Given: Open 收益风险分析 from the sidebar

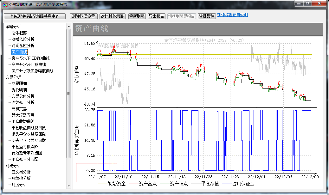Looking at the screenshot, I should pyautogui.click(x=23, y=39).
